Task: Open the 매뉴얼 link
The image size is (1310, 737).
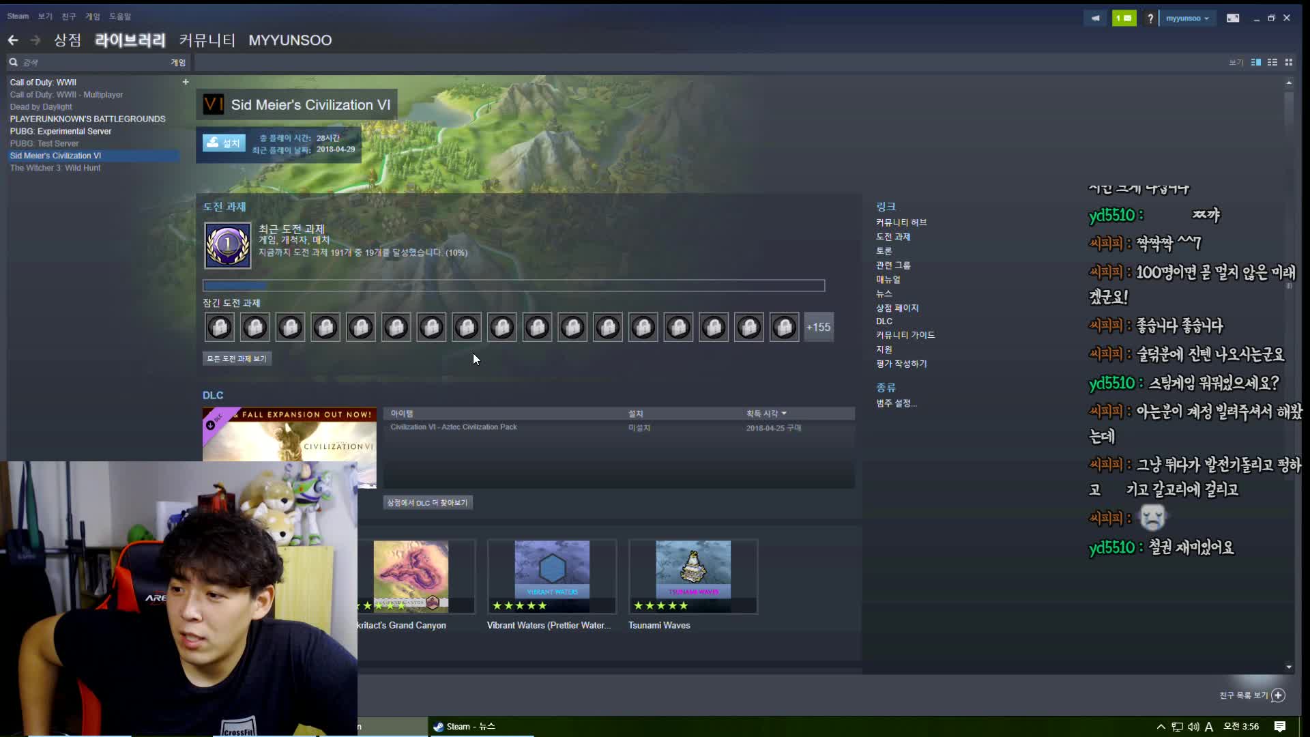Action: coord(888,280)
